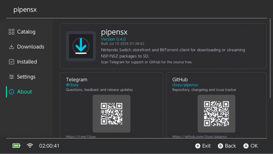Screen dimensions: 273x154
Task: Open the i3sey/pipensx repository link
Action: click(x=185, y=85)
